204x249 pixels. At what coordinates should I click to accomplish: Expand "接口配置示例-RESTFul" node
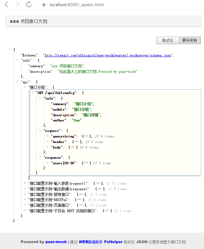coord(25,199)
